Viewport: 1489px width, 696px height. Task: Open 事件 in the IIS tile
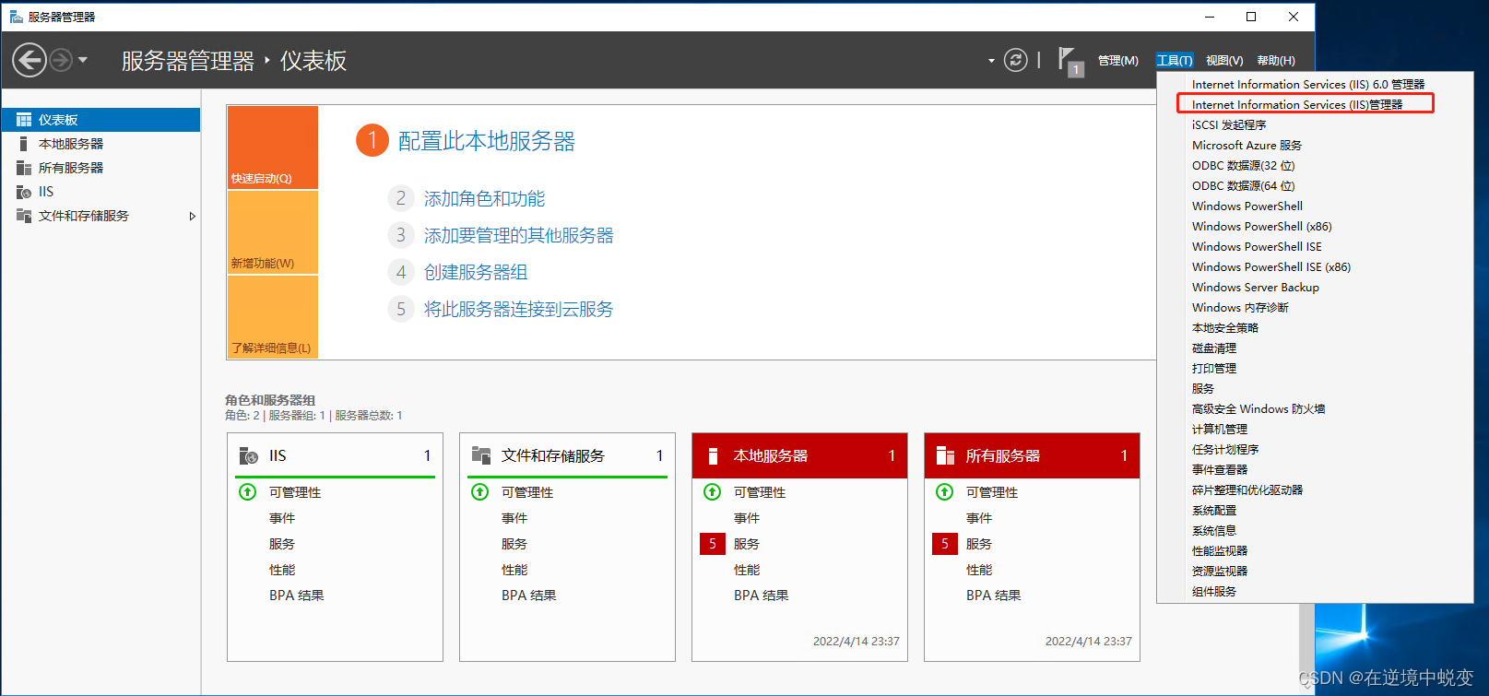pos(282,518)
